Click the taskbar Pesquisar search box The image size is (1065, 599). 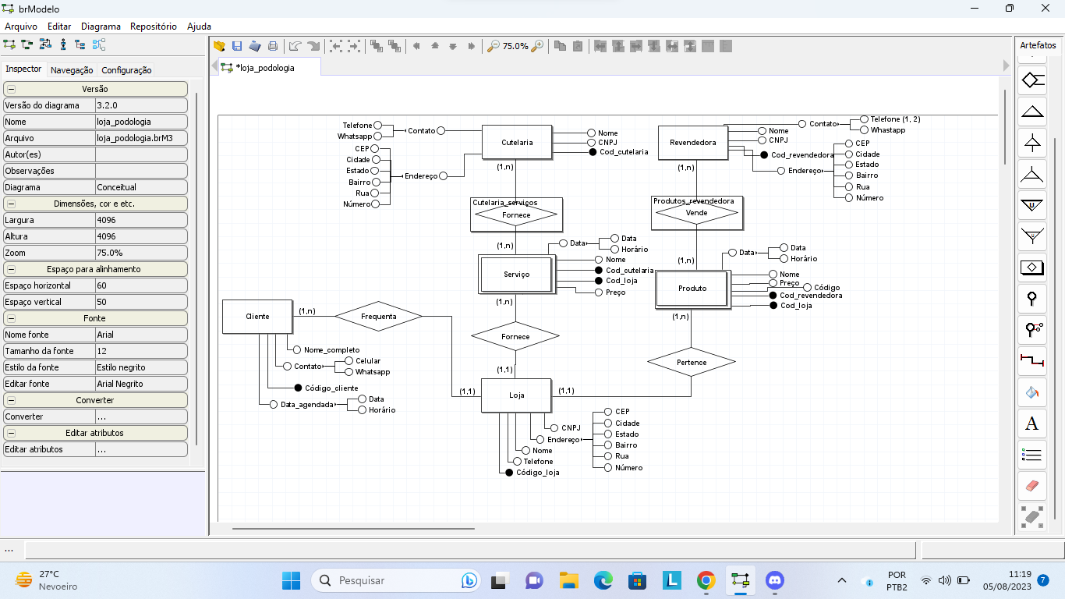pos(398,580)
